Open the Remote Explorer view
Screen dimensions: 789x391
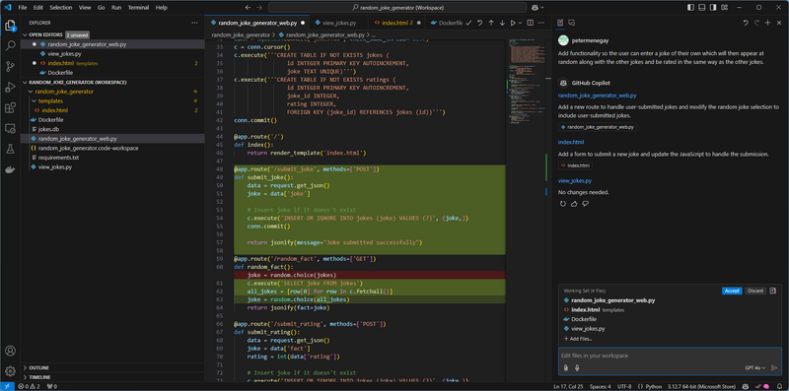[10, 129]
